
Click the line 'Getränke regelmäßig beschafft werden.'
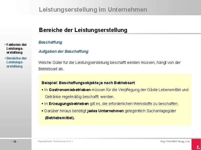(x=80, y=97)
